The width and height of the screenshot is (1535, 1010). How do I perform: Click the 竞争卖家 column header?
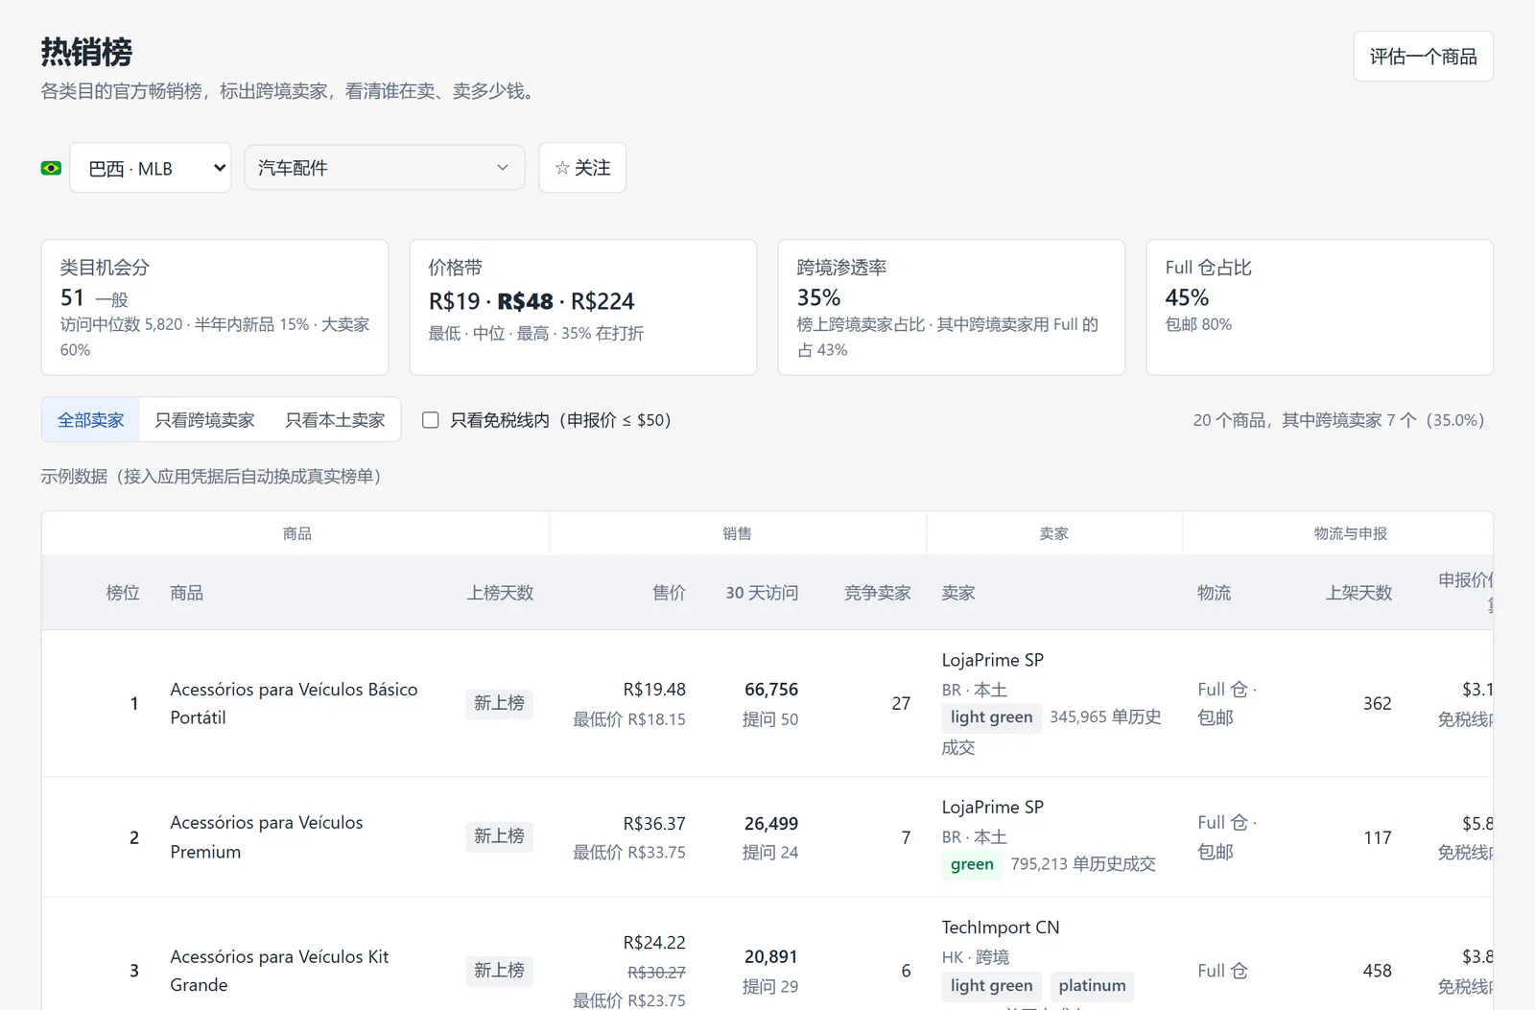877,593
